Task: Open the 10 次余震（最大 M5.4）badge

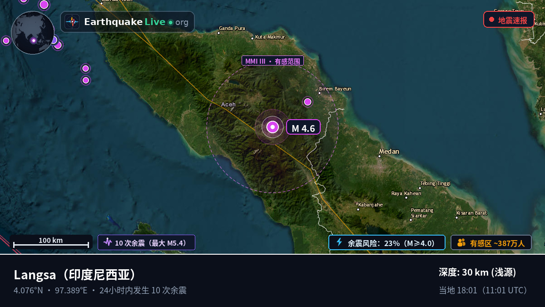Action: click(x=146, y=242)
